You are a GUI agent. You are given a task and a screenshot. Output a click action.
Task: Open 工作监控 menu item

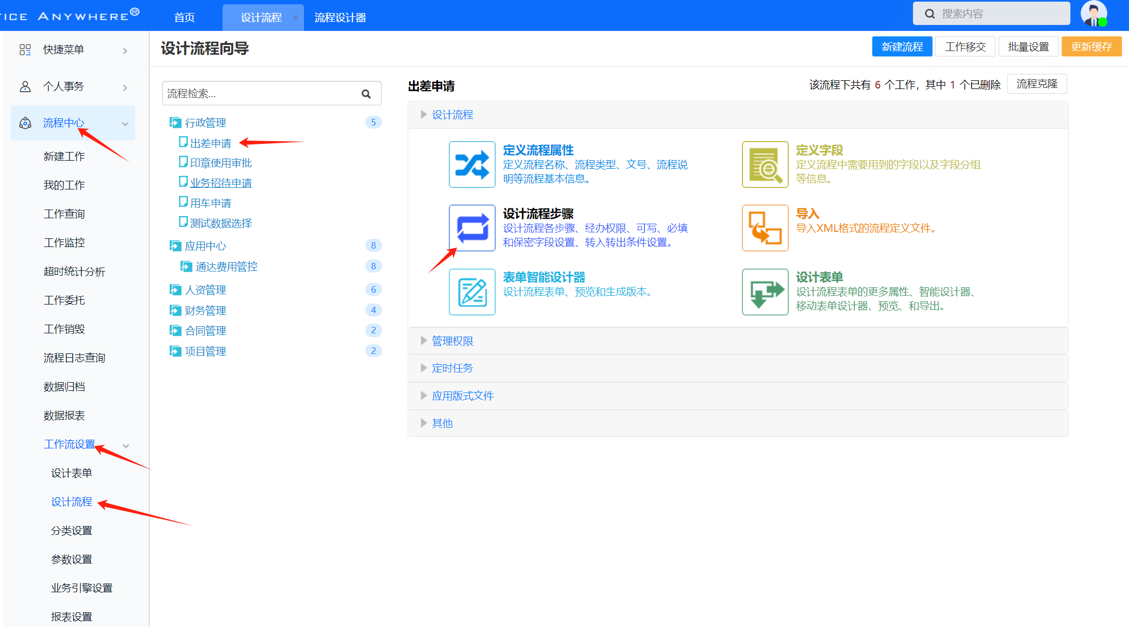(x=64, y=243)
